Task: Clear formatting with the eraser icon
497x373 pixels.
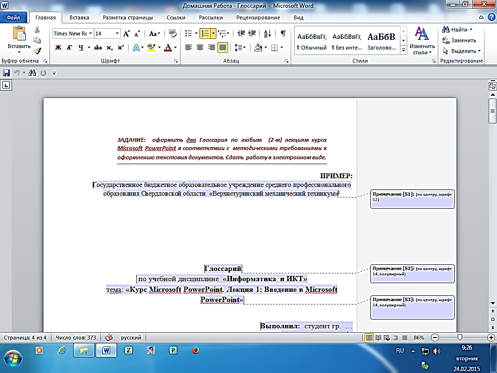Action: point(172,34)
